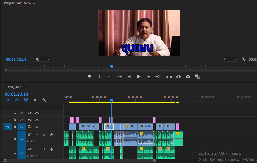Viewport: 257px width, 163px height.
Task: Open the Program MVI_0072 panel menu
Action: click(34, 3)
